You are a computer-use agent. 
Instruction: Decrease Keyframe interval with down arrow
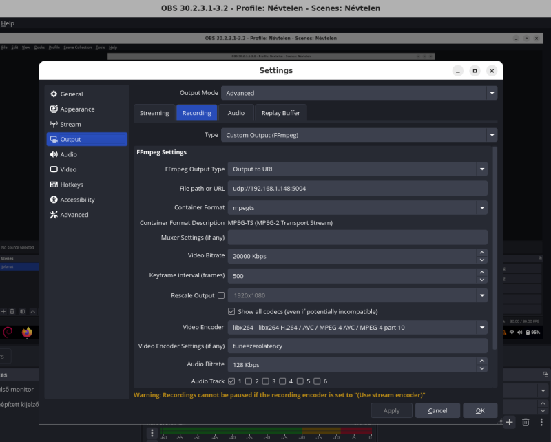(482, 280)
